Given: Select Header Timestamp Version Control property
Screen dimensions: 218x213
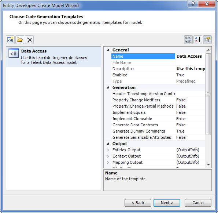Looking at the screenshot, I should tap(143, 94).
